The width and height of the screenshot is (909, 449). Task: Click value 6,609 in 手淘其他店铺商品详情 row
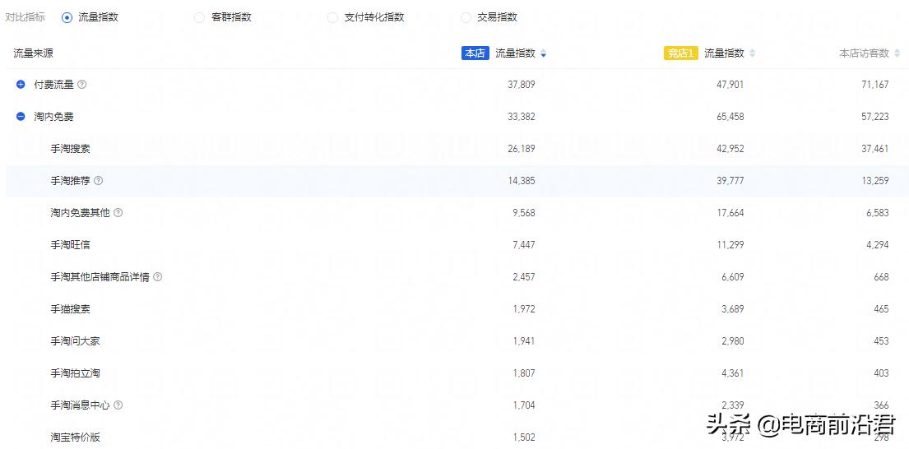click(x=733, y=277)
